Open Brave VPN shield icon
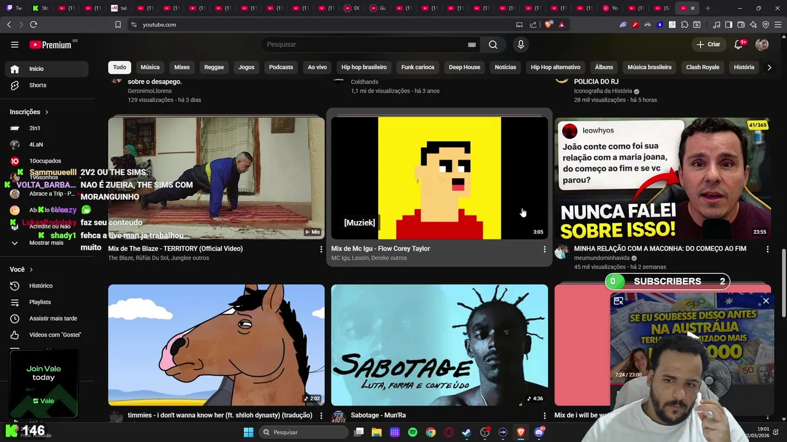This screenshot has height=442, width=787. (x=765, y=25)
